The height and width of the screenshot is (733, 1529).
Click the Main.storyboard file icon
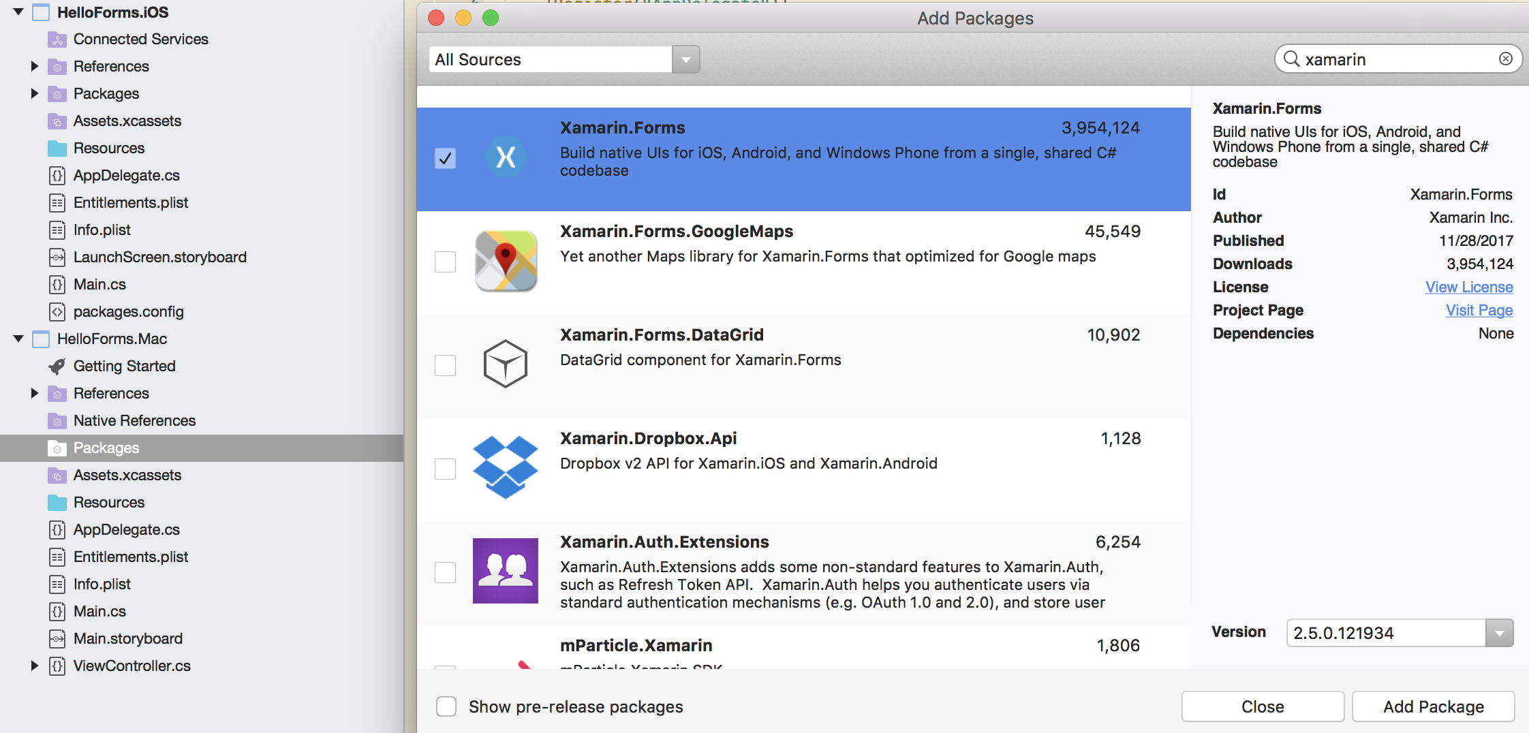click(x=57, y=639)
